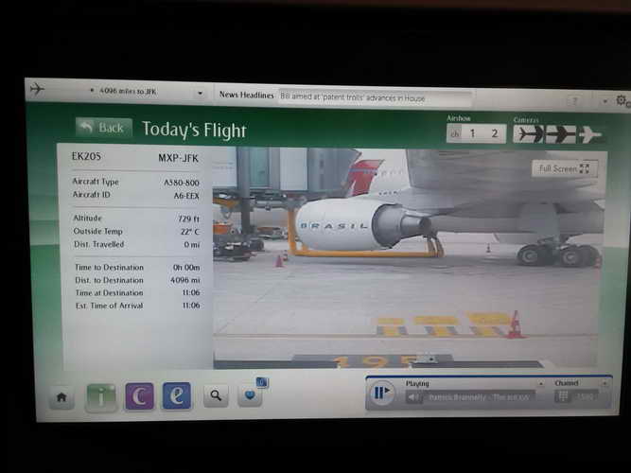Click Dist. to Destination '4096 mi'
The height and width of the screenshot is (473, 631).
click(185, 280)
